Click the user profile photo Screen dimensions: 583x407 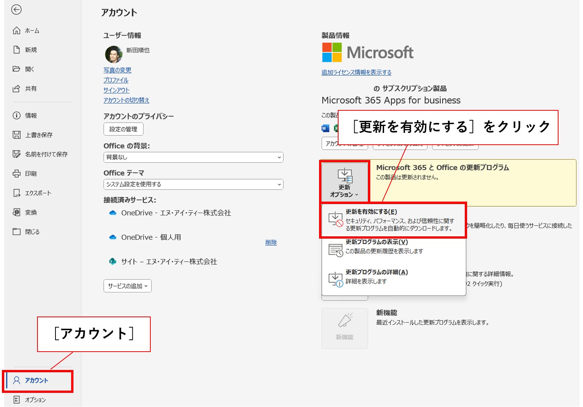point(114,54)
